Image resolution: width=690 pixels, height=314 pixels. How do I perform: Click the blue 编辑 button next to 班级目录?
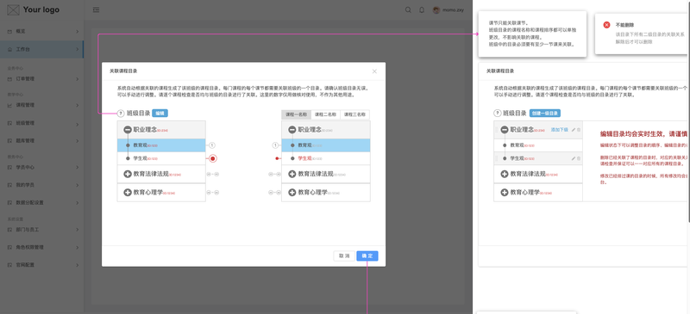160,114
